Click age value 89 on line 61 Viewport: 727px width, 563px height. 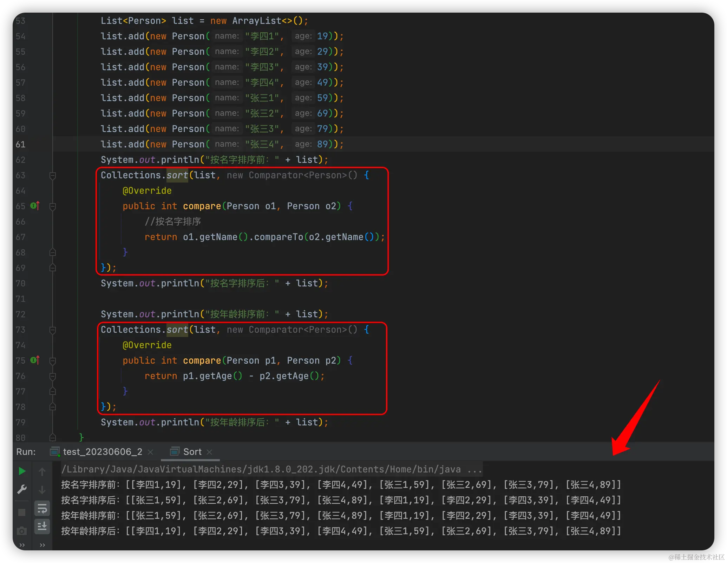tap(322, 144)
